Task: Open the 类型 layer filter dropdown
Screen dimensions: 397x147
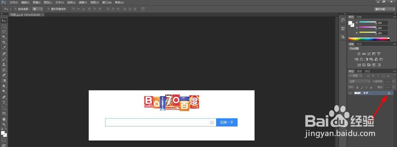Action: 355,76
